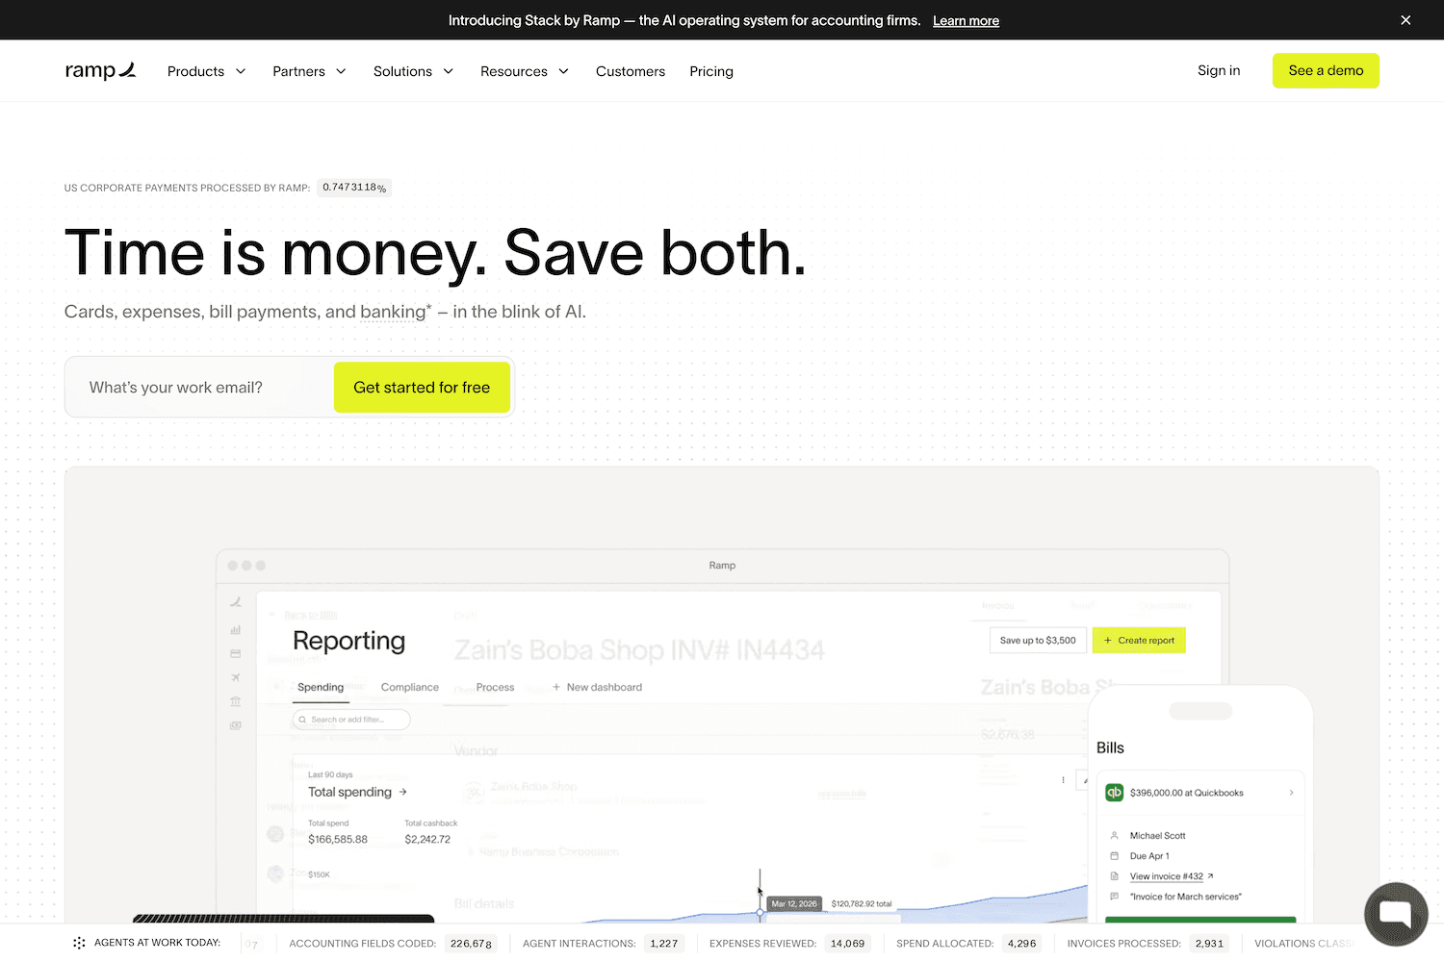Click the work email input field
Screen dimensions: 1444x962
[x=200, y=388]
